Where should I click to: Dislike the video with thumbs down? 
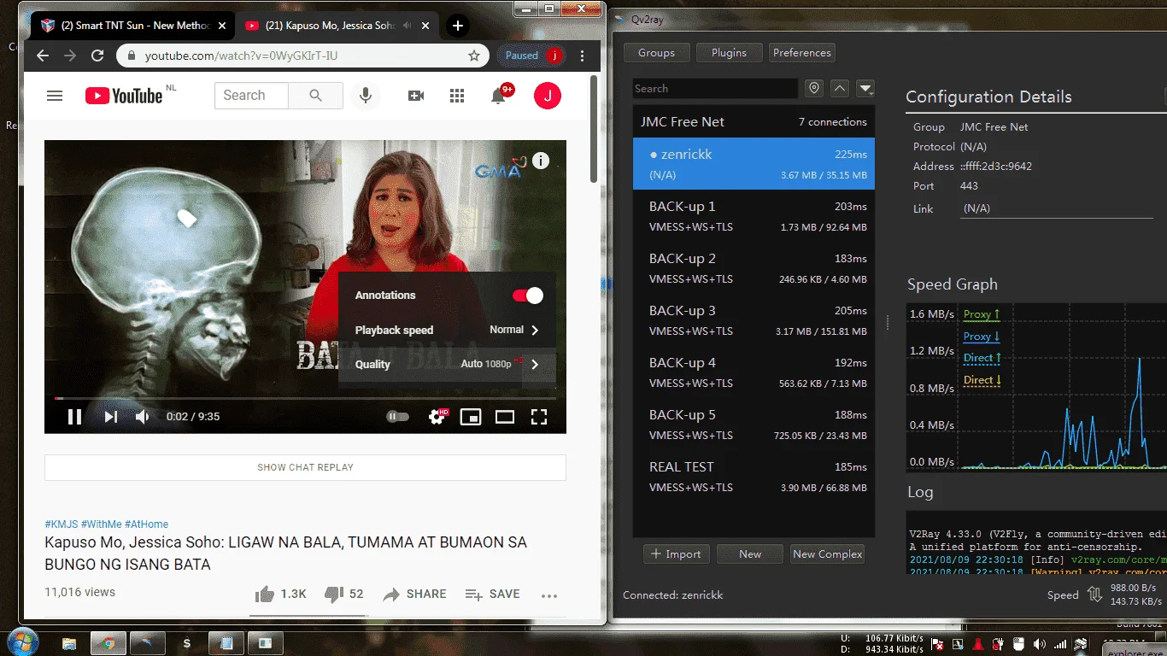(344, 594)
